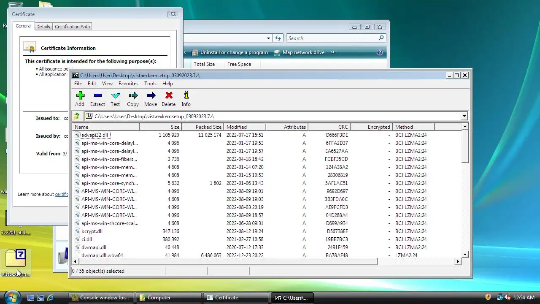Click the certificate icon in the Certificate Information box

(30, 47)
